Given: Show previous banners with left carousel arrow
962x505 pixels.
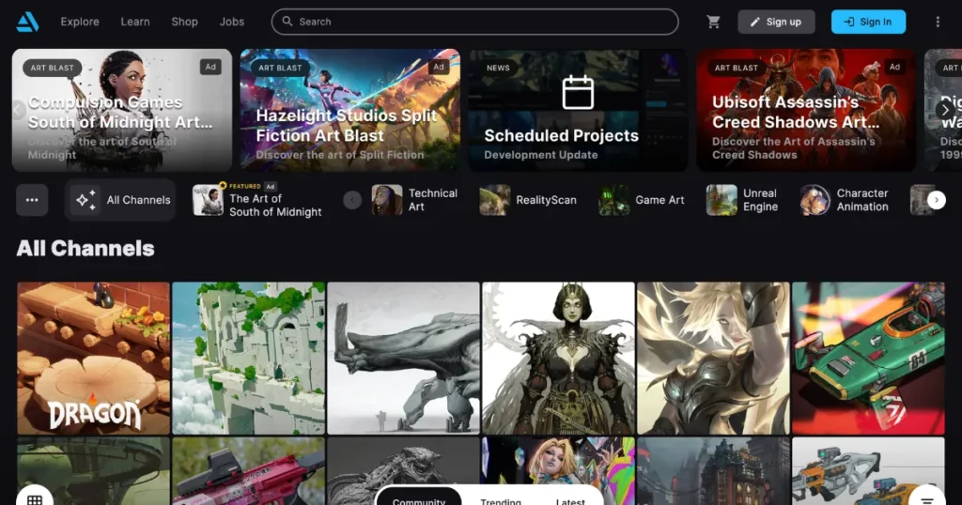Looking at the screenshot, I should pyautogui.click(x=18, y=110).
